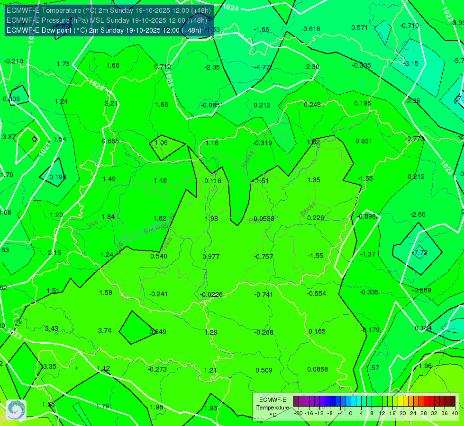Select the ECMWF-E Dew point 2m layer label
Viewport: 464px width, 426px height.
(104, 30)
